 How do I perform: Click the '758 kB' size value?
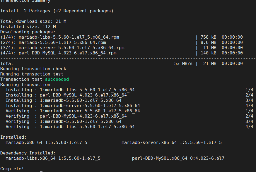click(209, 37)
